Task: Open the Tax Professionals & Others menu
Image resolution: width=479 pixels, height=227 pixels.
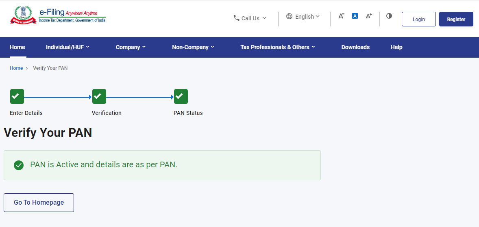Action: click(278, 47)
